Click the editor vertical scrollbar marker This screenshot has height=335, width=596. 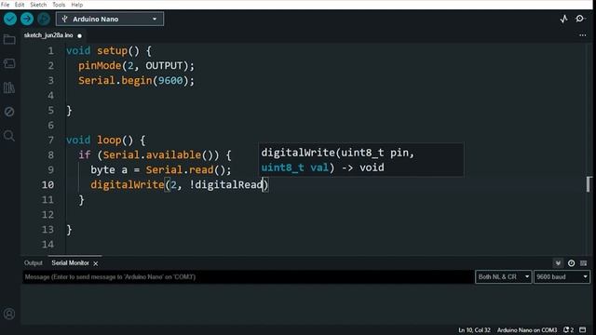[x=589, y=184]
